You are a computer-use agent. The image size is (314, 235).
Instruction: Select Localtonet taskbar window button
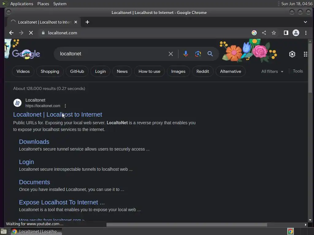coord(36,231)
